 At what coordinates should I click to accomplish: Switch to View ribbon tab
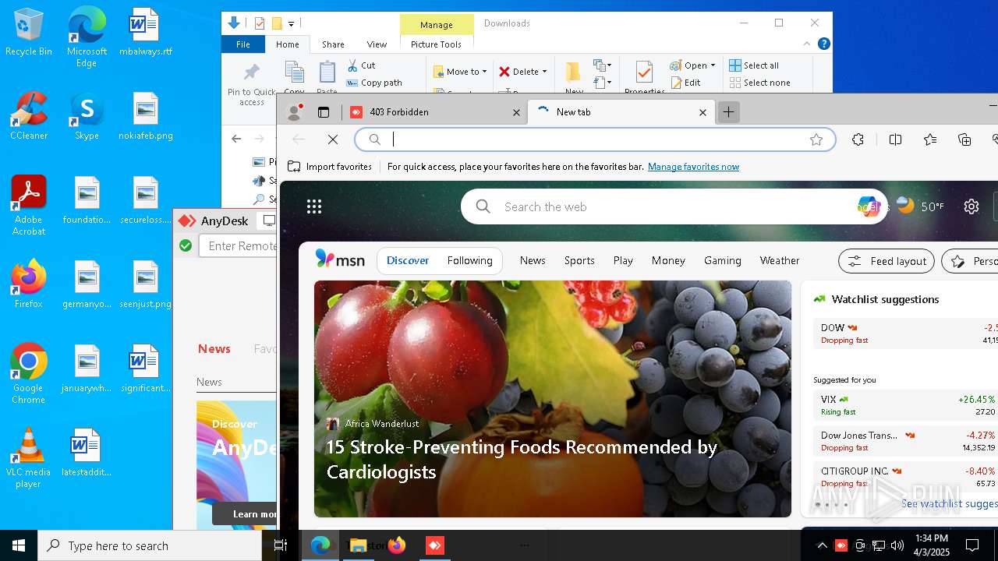pyautogui.click(x=377, y=44)
